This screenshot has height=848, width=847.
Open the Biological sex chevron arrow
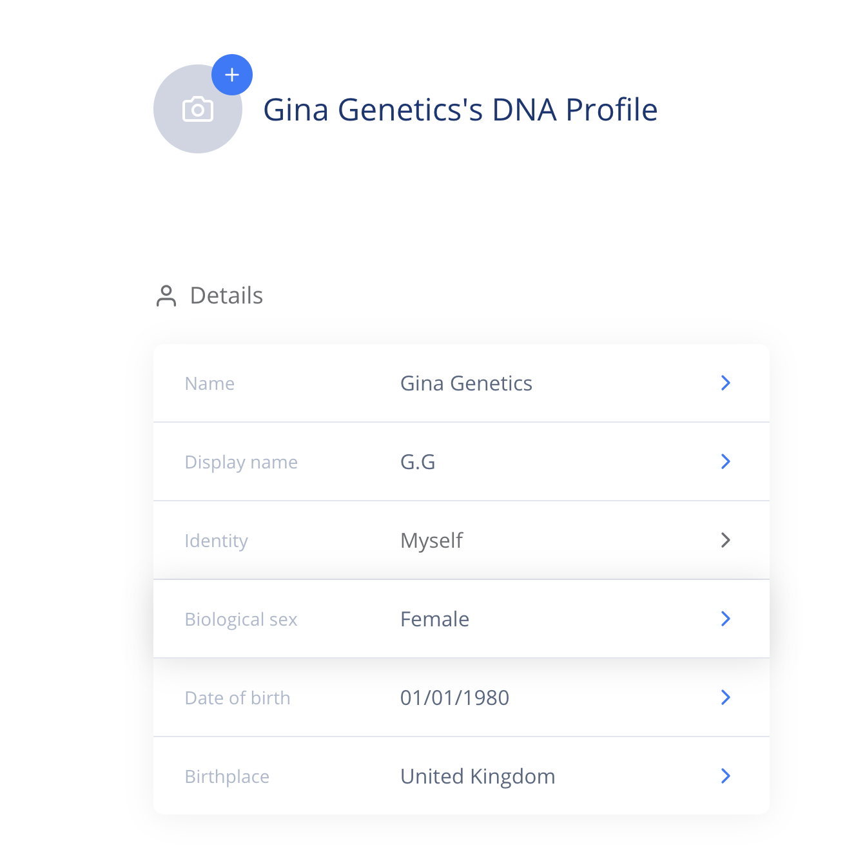pyautogui.click(x=725, y=619)
